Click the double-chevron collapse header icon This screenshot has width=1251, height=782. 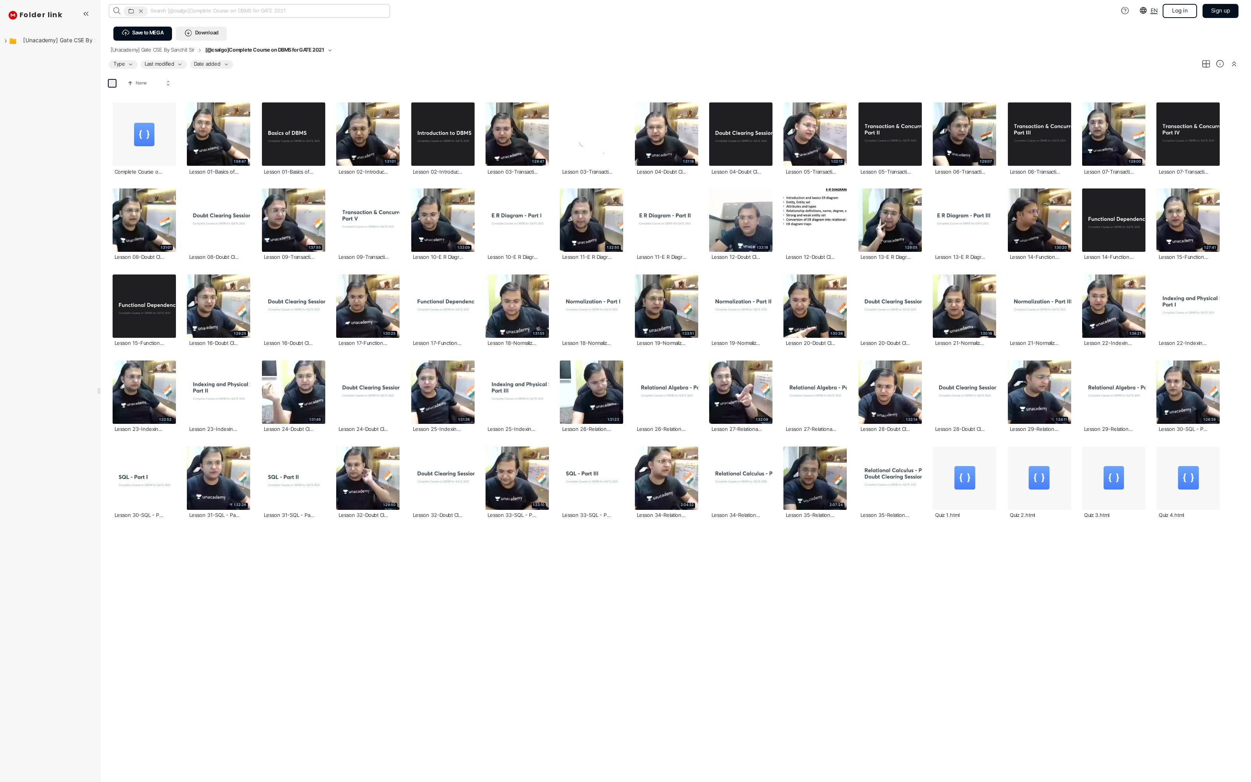click(1234, 64)
